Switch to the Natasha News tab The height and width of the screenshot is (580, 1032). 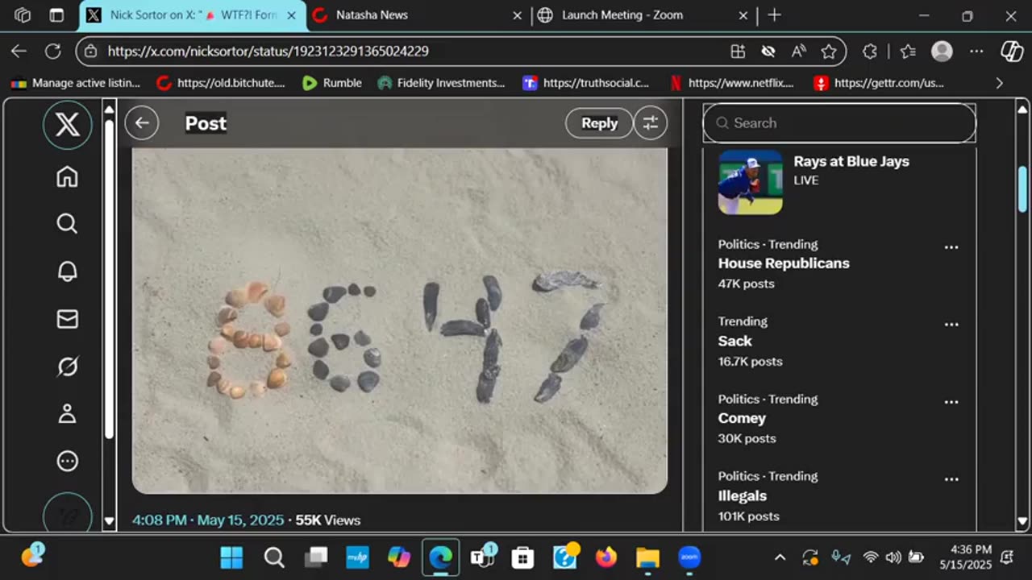[371, 15]
